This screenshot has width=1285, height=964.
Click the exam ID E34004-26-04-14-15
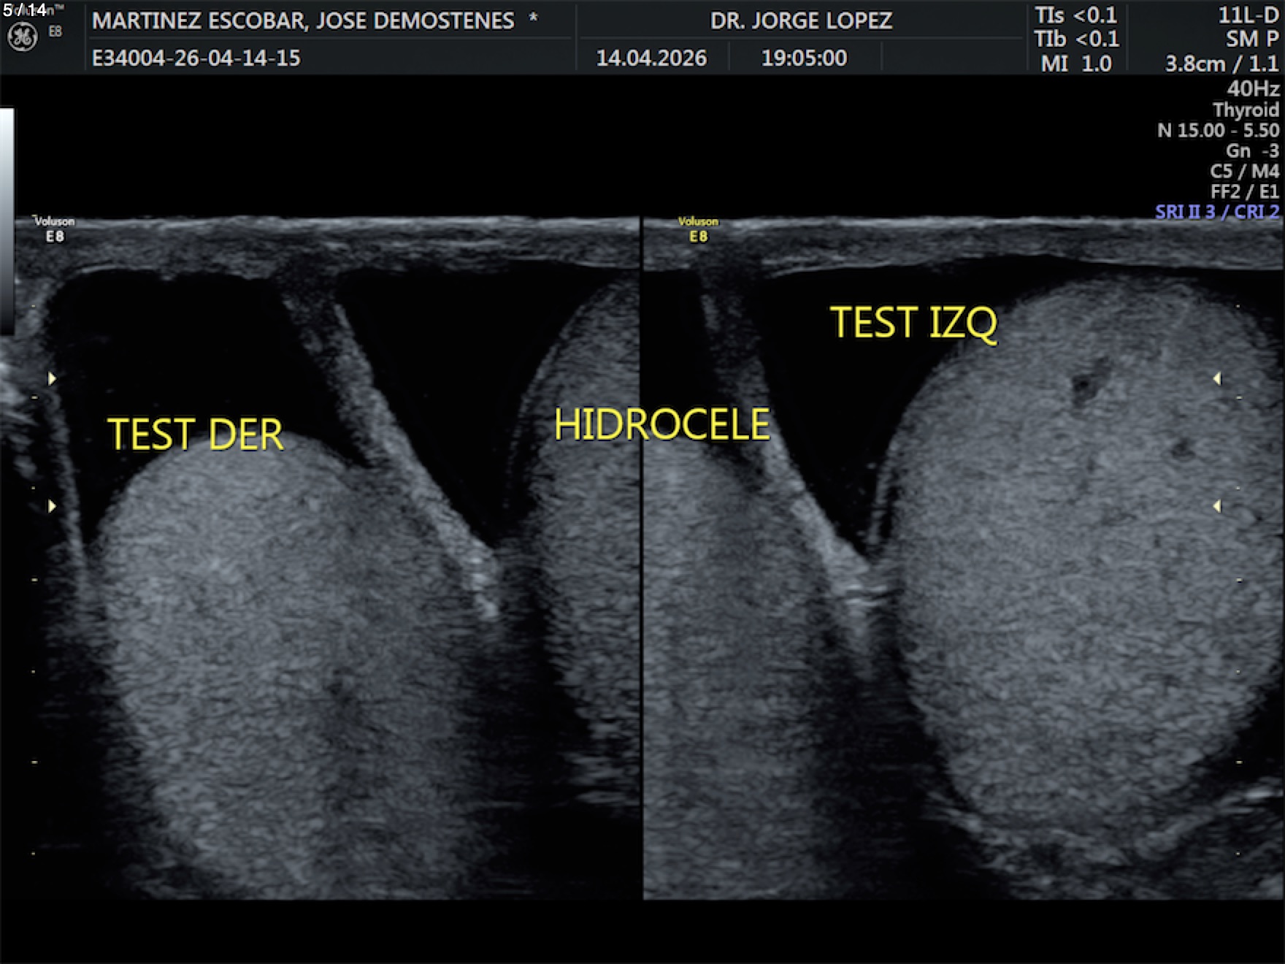click(x=196, y=58)
